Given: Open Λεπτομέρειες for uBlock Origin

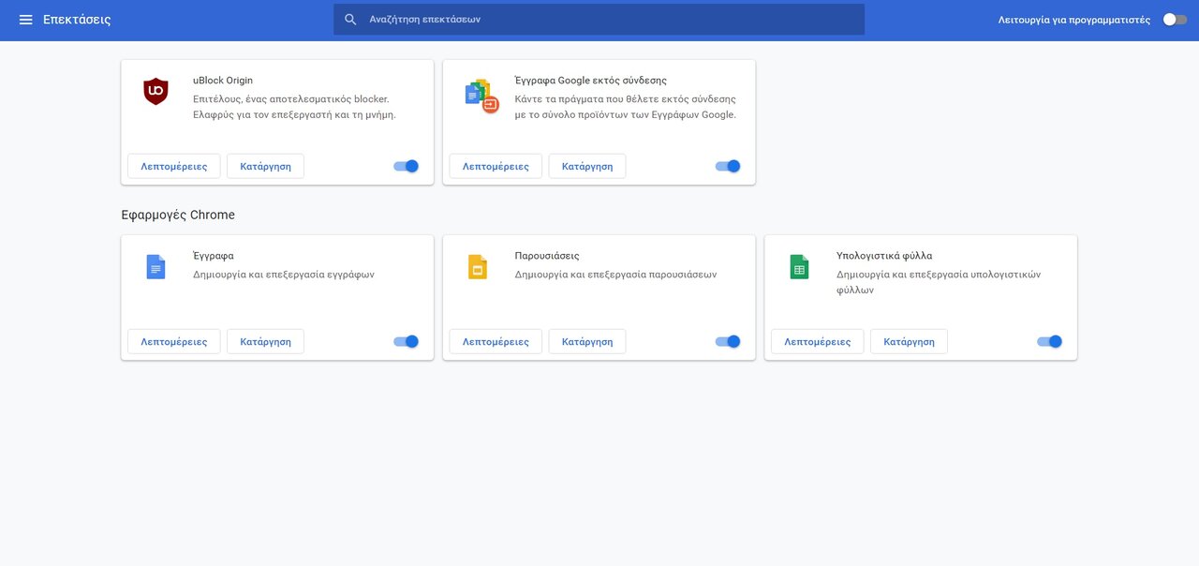Looking at the screenshot, I should tap(174, 166).
